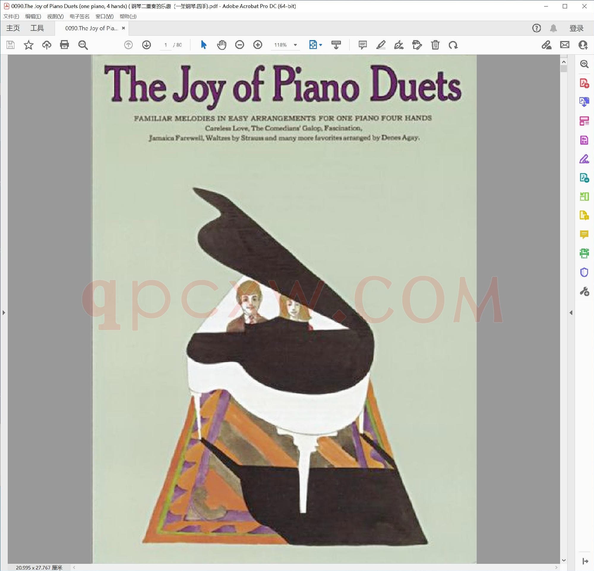The height and width of the screenshot is (571, 594).
Task: Click the zoom out minus icon
Action: (x=239, y=45)
